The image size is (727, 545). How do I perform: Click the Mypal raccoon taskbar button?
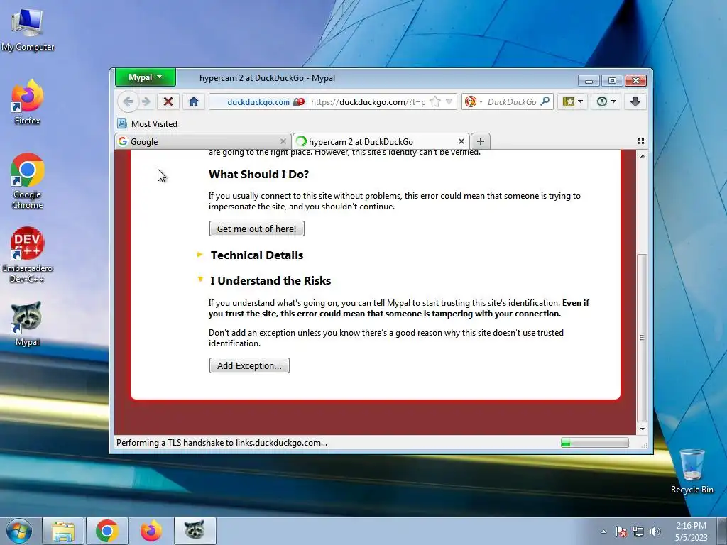coord(195,531)
